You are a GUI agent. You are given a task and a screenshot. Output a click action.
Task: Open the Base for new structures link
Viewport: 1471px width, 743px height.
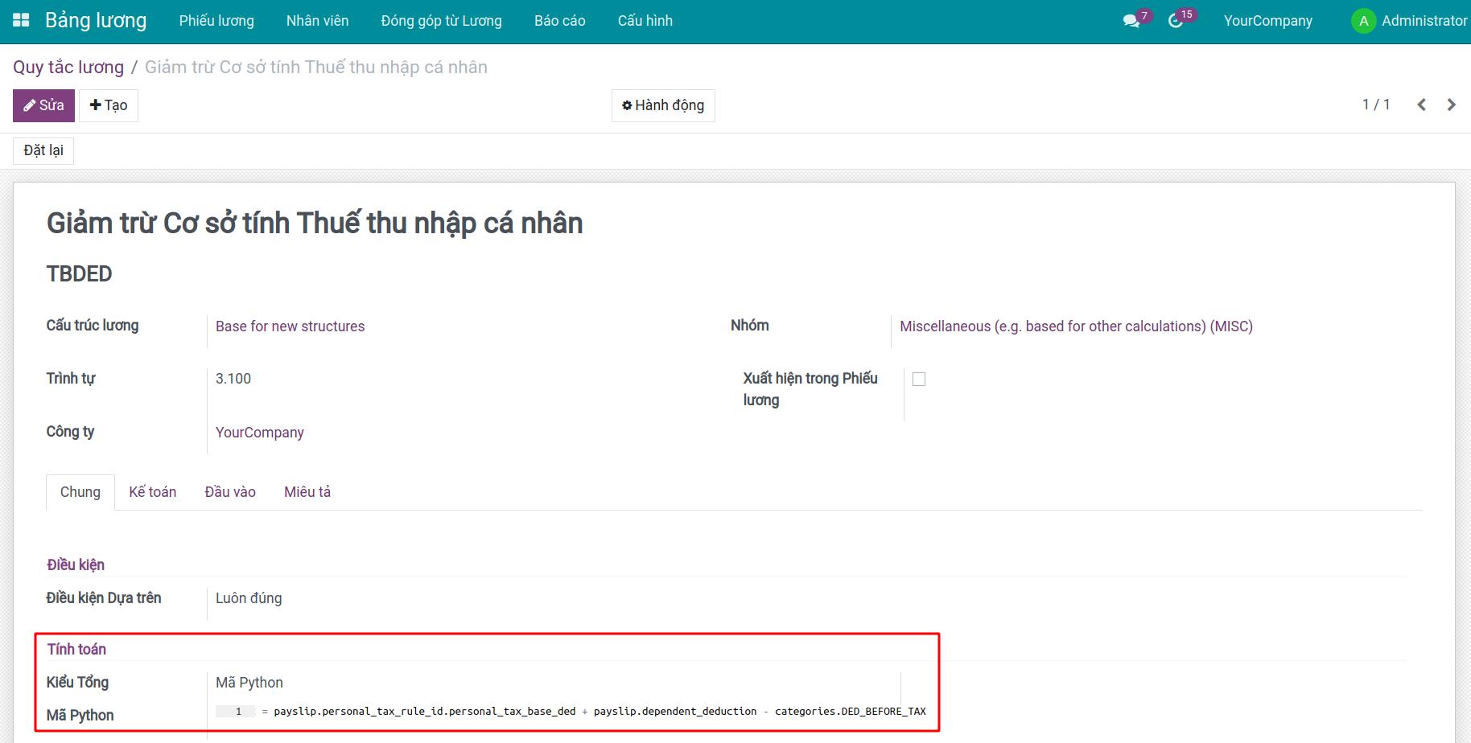pyautogui.click(x=290, y=326)
